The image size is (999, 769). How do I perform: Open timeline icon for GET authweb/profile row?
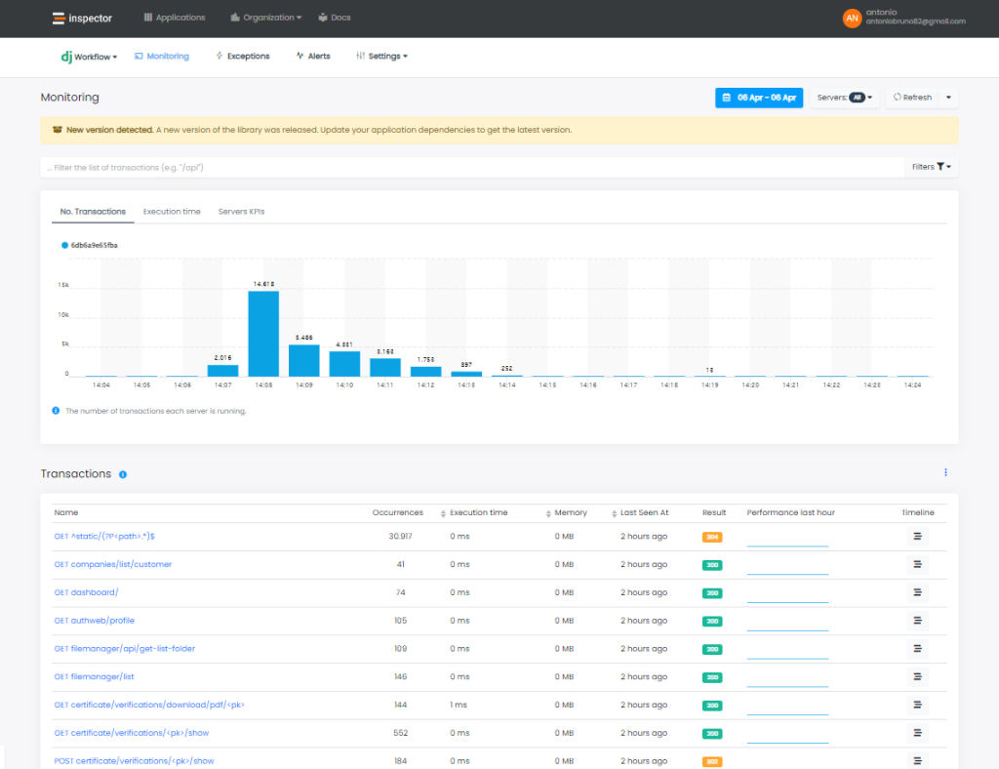917,621
